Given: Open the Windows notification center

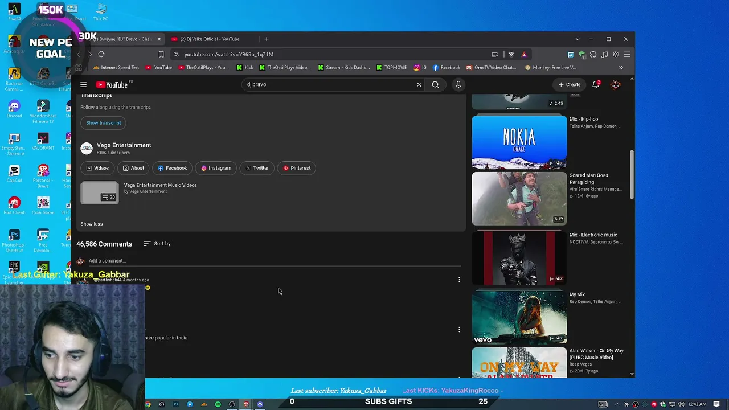Looking at the screenshot, I should point(716,404).
